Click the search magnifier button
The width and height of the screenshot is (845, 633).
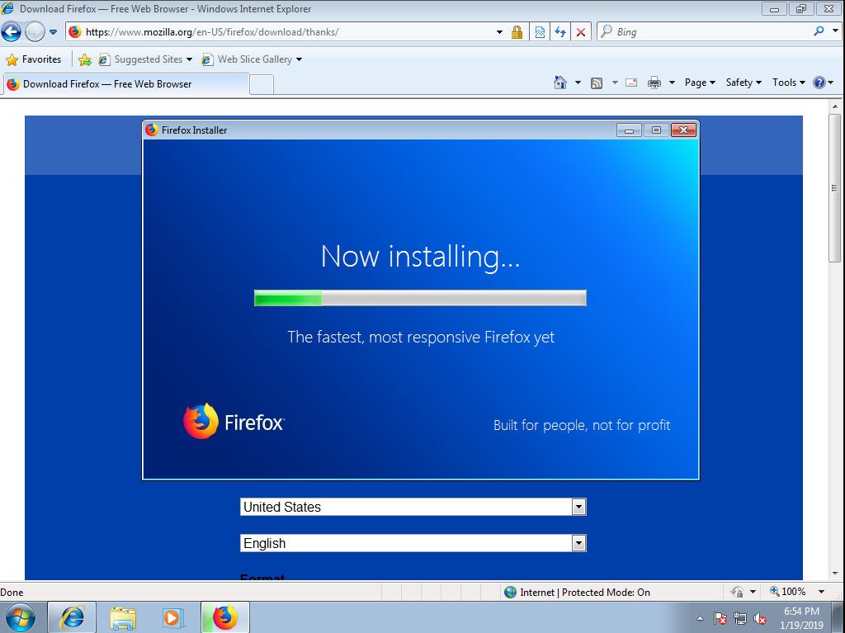(819, 31)
